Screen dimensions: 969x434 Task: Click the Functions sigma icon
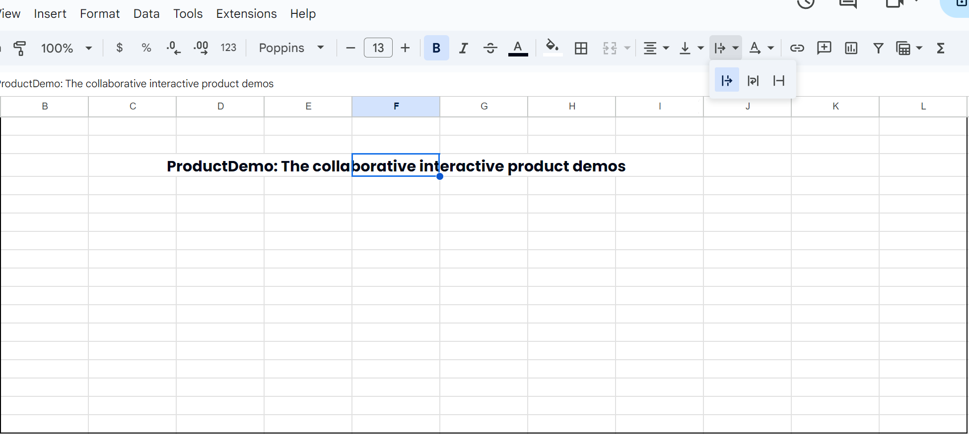point(940,48)
